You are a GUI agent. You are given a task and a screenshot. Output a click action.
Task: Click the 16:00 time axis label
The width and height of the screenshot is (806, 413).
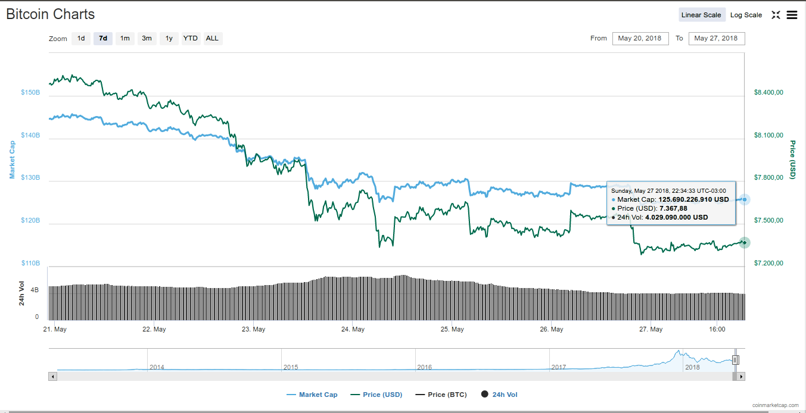click(x=717, y=329)
